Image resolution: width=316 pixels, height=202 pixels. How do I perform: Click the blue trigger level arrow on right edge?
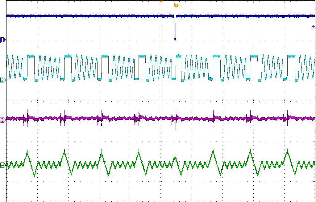click(x=313, y=27)
